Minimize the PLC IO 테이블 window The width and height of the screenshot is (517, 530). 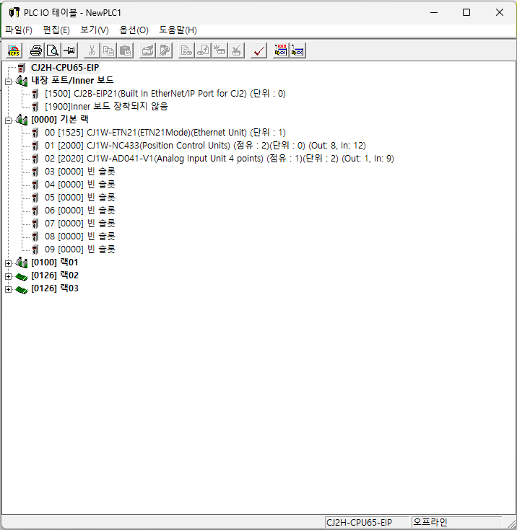pos(434,12)
